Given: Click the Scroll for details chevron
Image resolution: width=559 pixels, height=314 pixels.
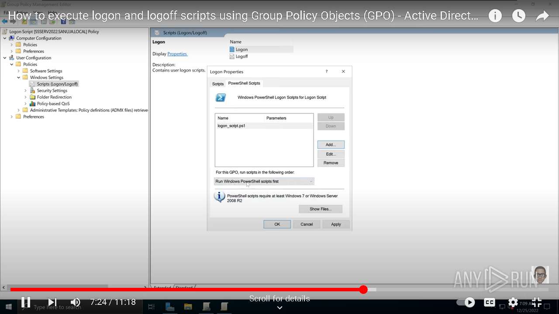Looking at the screenshot, I should pyautogui.click(x=279, y=307).
